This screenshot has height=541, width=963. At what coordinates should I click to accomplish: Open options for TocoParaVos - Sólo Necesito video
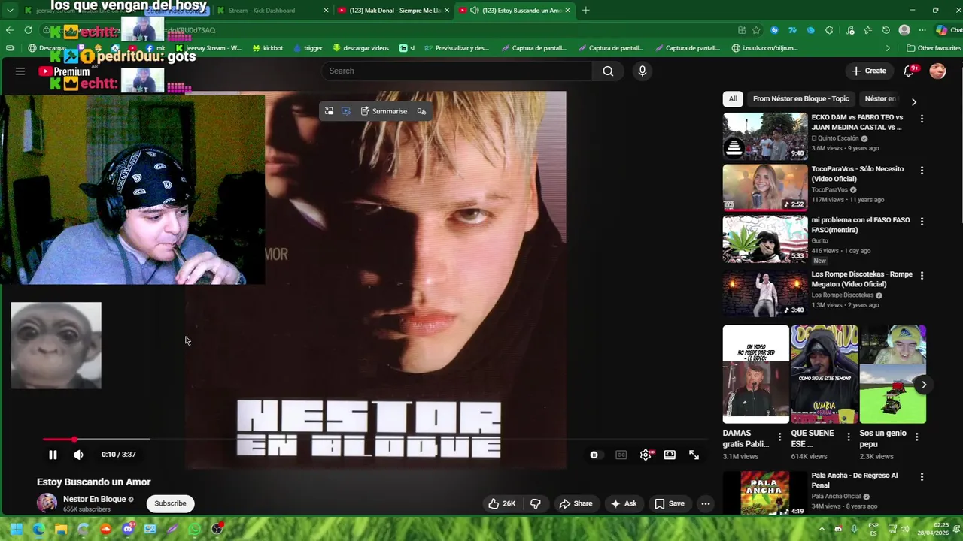click(x=922, y=171)
